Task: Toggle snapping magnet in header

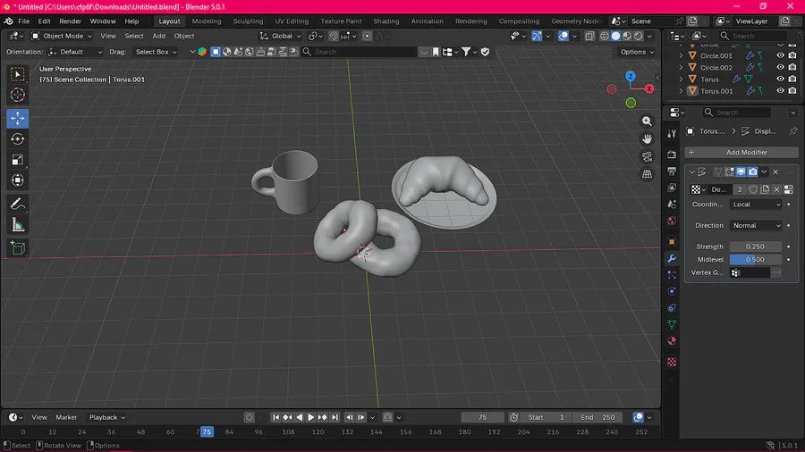Action: 334,36
